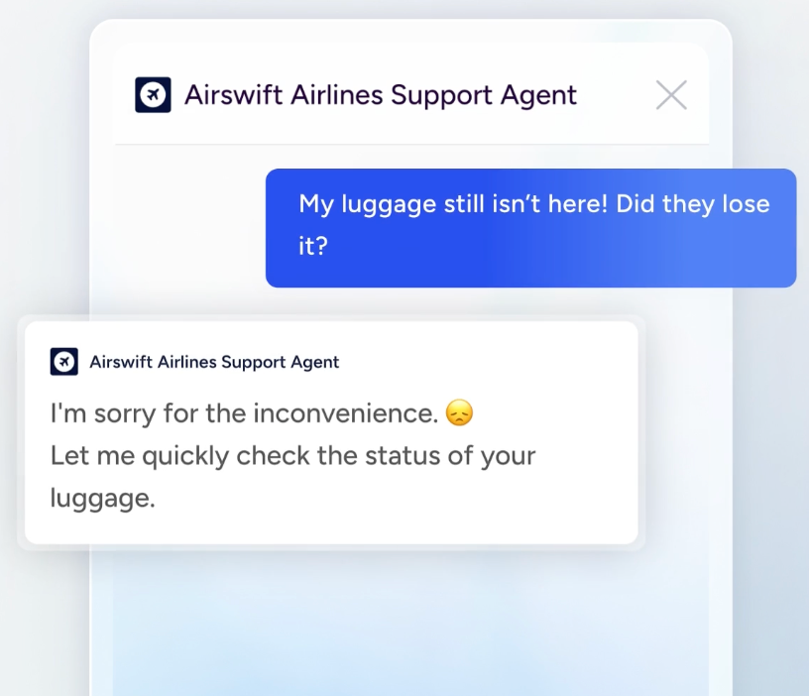Click the empty chat area below the agent reply
809x696 pixels.
(397, 615)
